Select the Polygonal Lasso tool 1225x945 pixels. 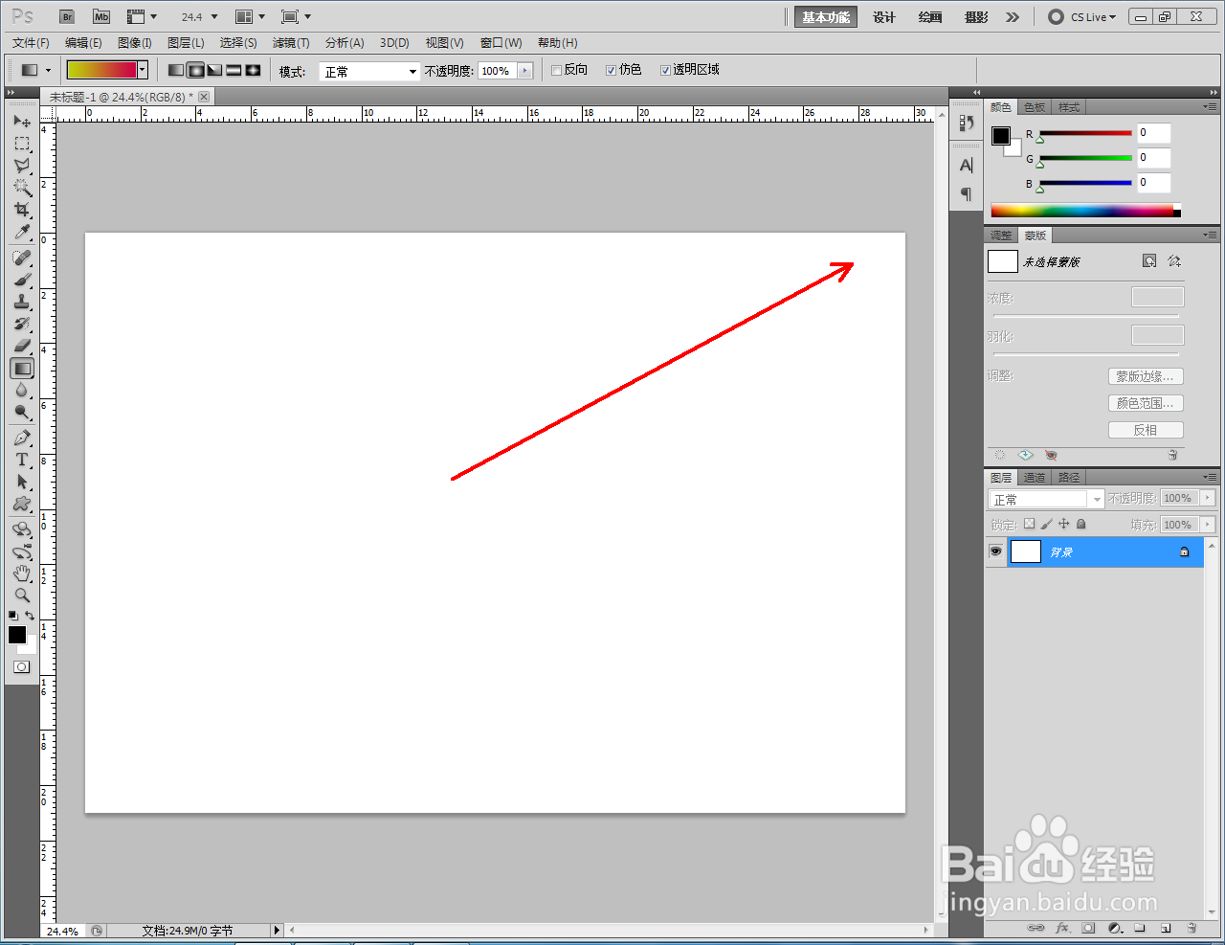pos(22,166)
